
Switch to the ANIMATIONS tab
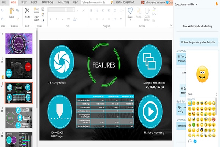(x=63, y=3)
